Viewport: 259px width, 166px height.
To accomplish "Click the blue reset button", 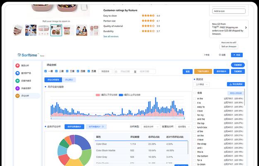I will [x=188, y=72].
